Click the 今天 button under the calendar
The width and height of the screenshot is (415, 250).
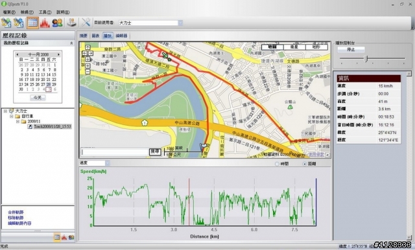click(x=38, y=98)
